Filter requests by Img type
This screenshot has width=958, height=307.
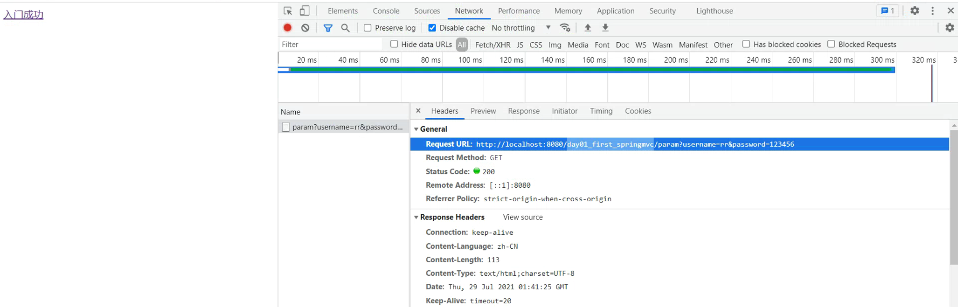pyautogui.click(x=555, y=45)
